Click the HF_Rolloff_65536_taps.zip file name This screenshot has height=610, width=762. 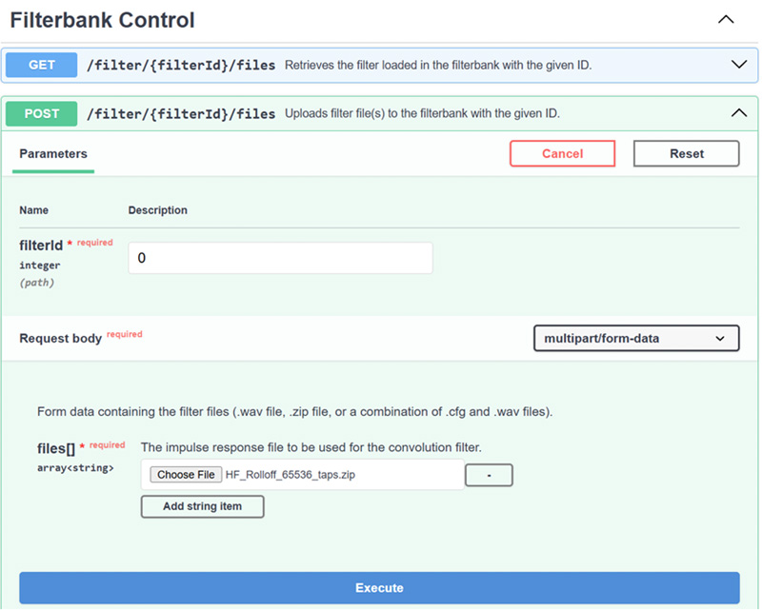click(x=290, y=475)
